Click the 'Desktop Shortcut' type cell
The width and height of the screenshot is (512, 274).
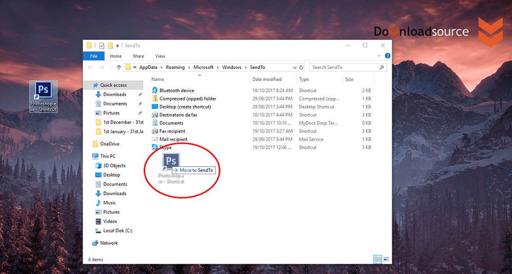(x=317, y=107)
